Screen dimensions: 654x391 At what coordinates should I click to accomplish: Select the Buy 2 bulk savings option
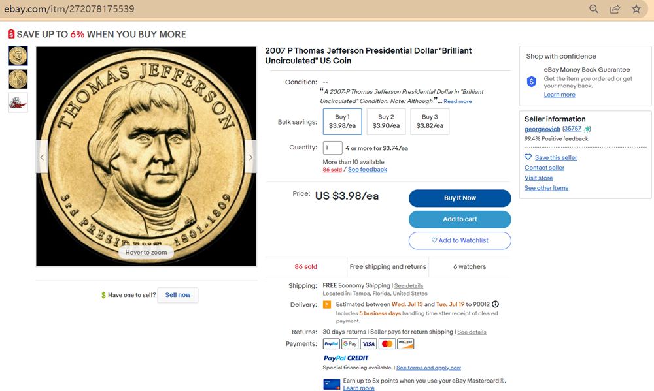tap(386, 121)
